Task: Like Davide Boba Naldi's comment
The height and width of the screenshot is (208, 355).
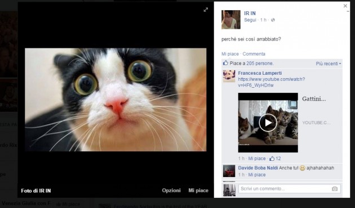Action: pos(257,175)
